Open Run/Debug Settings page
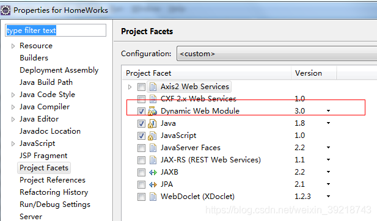Viewport: 377px width, 221px height. pyautogui.click(x=55, y=205)
